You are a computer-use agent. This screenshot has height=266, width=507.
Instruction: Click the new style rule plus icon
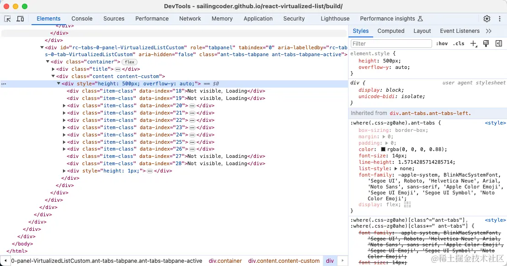(474, 44)
